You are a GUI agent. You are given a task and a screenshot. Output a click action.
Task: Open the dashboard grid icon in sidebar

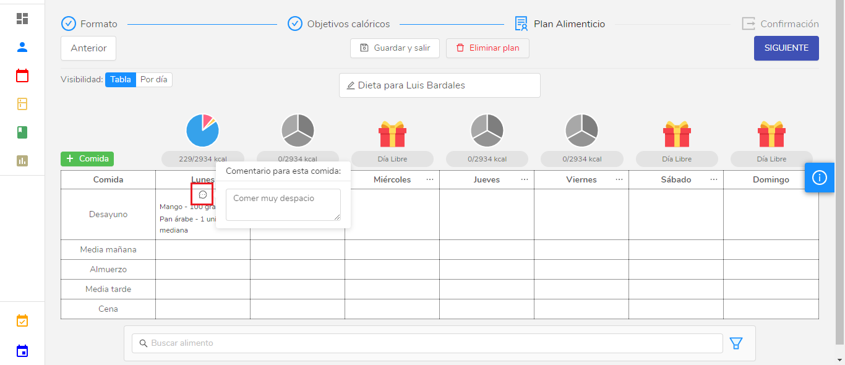coord(22,19)
